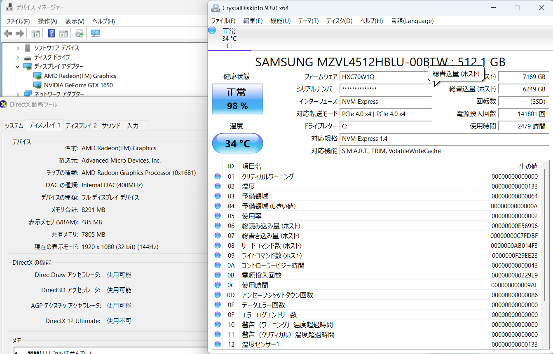Open 言語(Language) menu in CrystalDiskInfo
Viewport: 553px width, 354px height.
pos(412,21)
